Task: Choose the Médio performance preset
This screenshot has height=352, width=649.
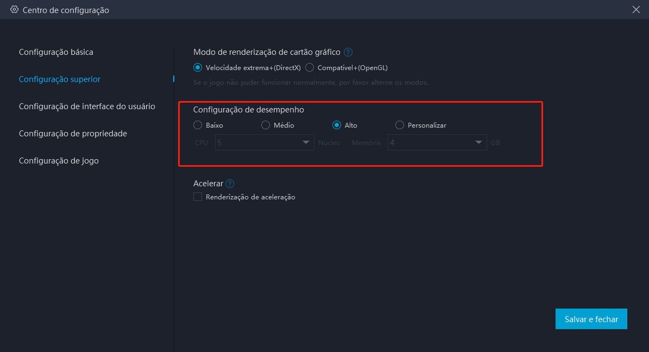Action: (266, 125)
